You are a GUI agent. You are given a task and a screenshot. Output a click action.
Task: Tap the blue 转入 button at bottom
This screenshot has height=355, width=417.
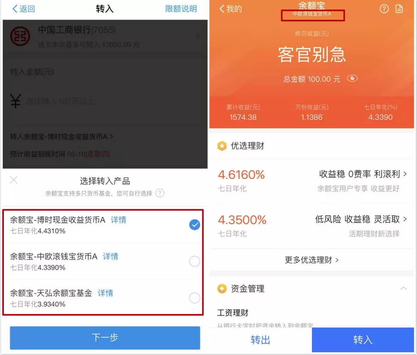(x=363, y=340)
